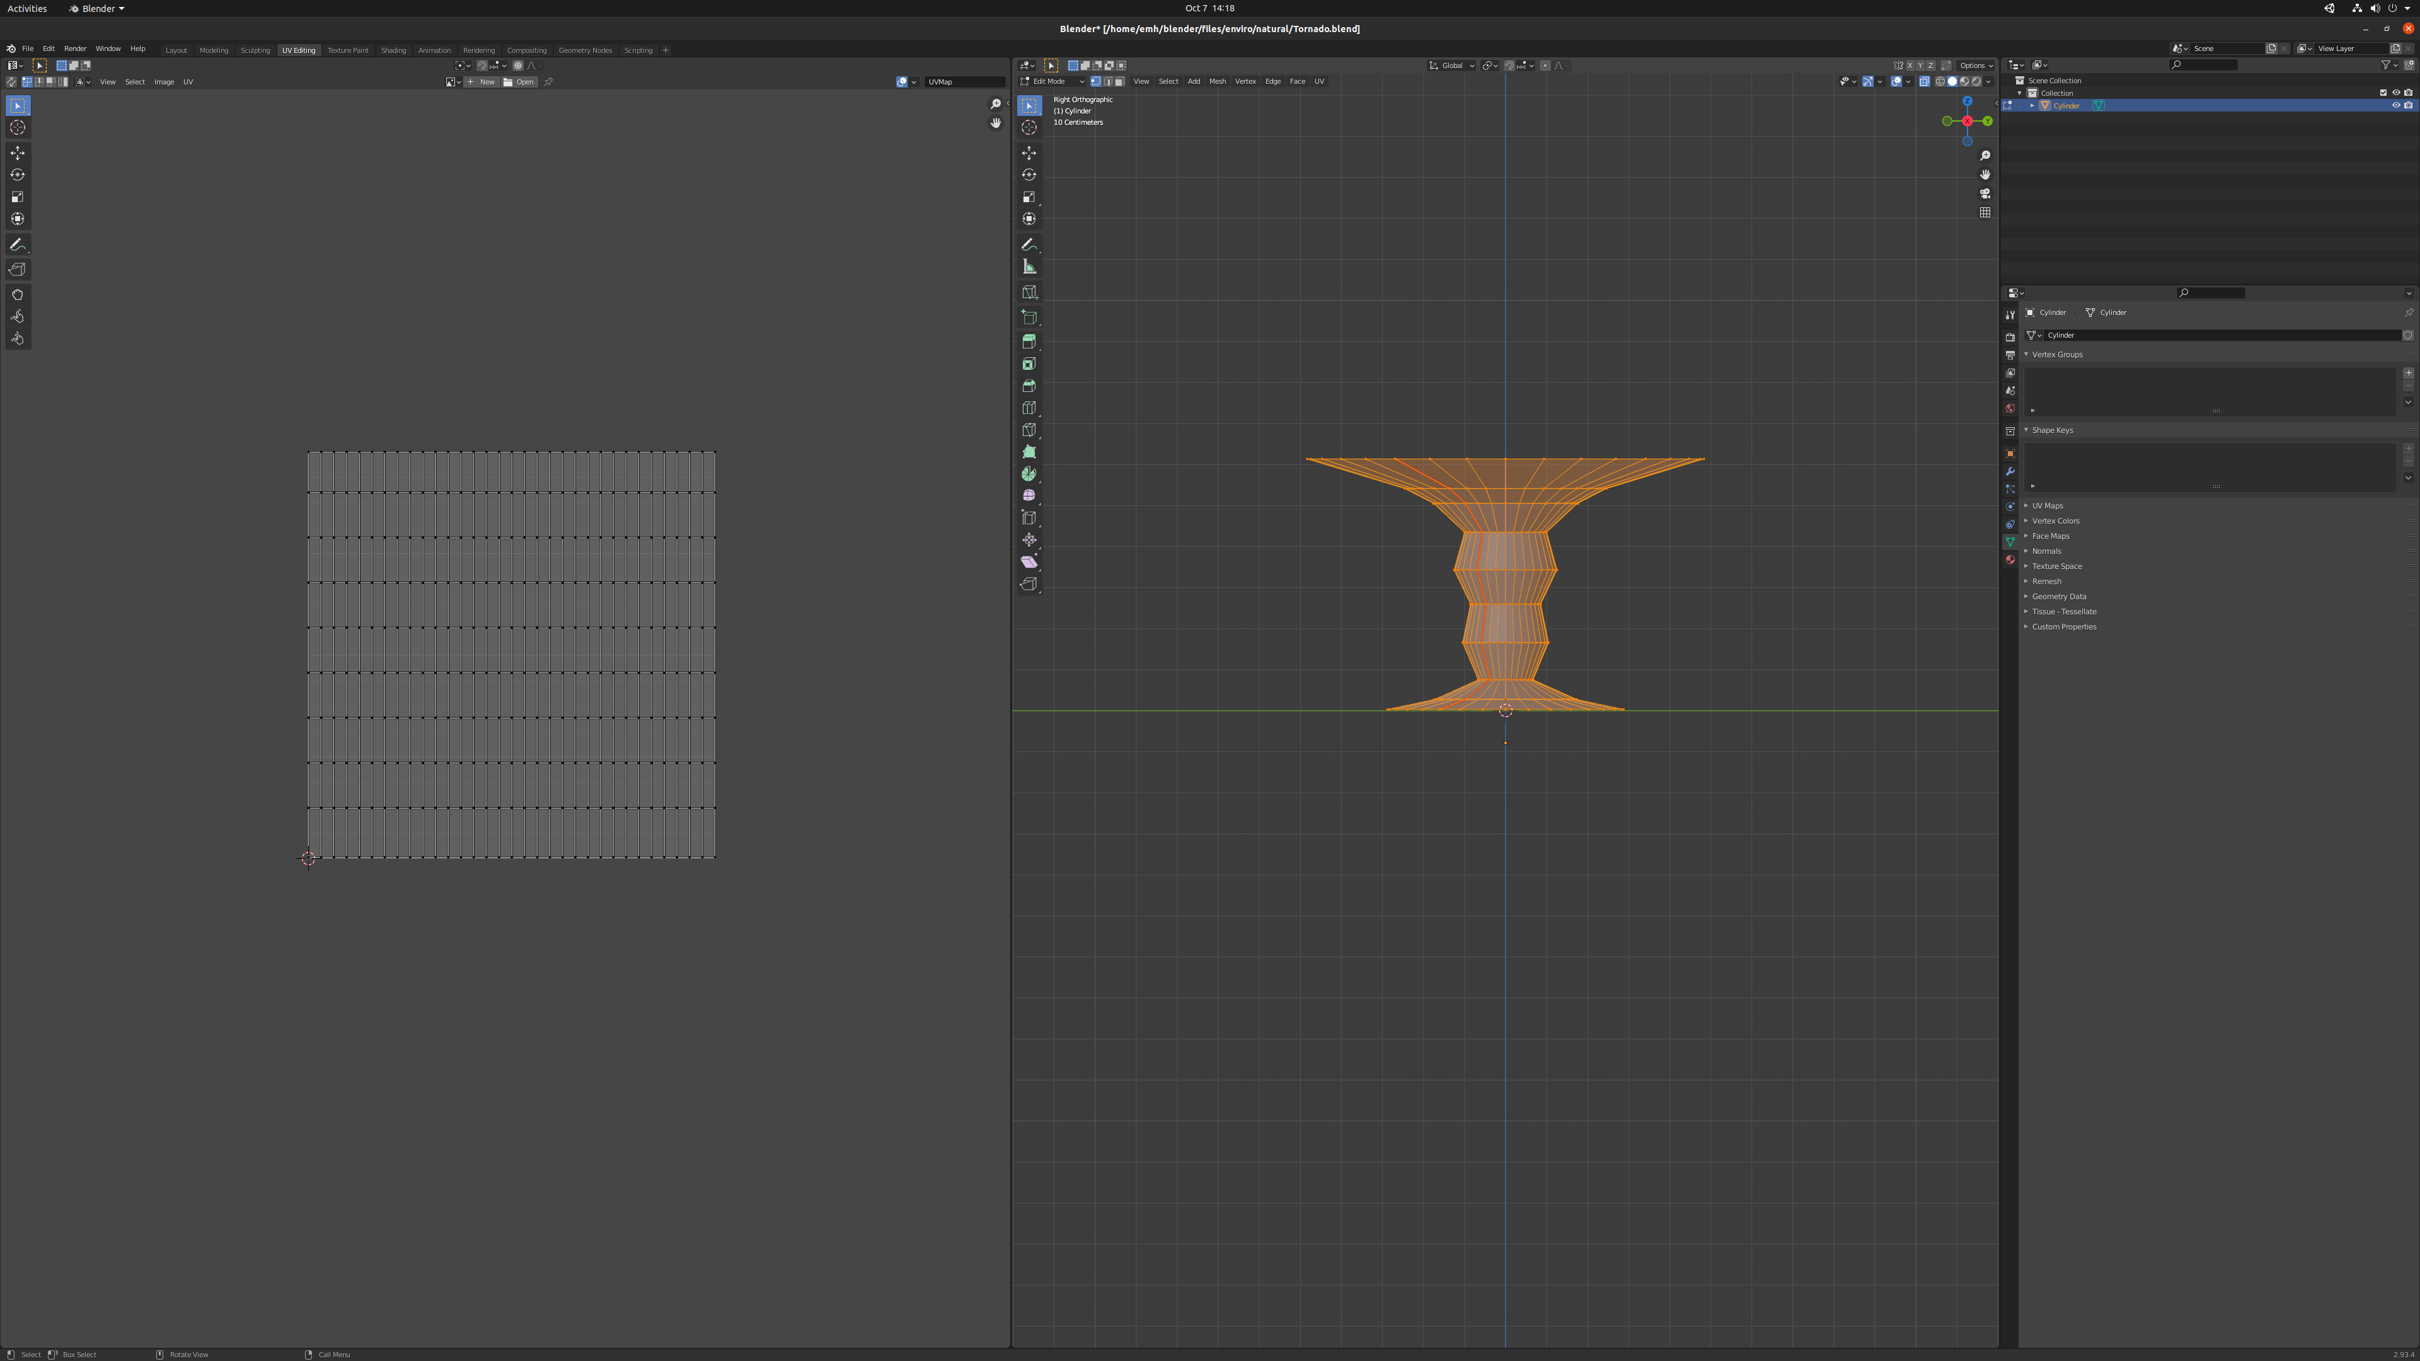Open the Image menu in UV editor

pyautogui.click(x=163, y=82)
